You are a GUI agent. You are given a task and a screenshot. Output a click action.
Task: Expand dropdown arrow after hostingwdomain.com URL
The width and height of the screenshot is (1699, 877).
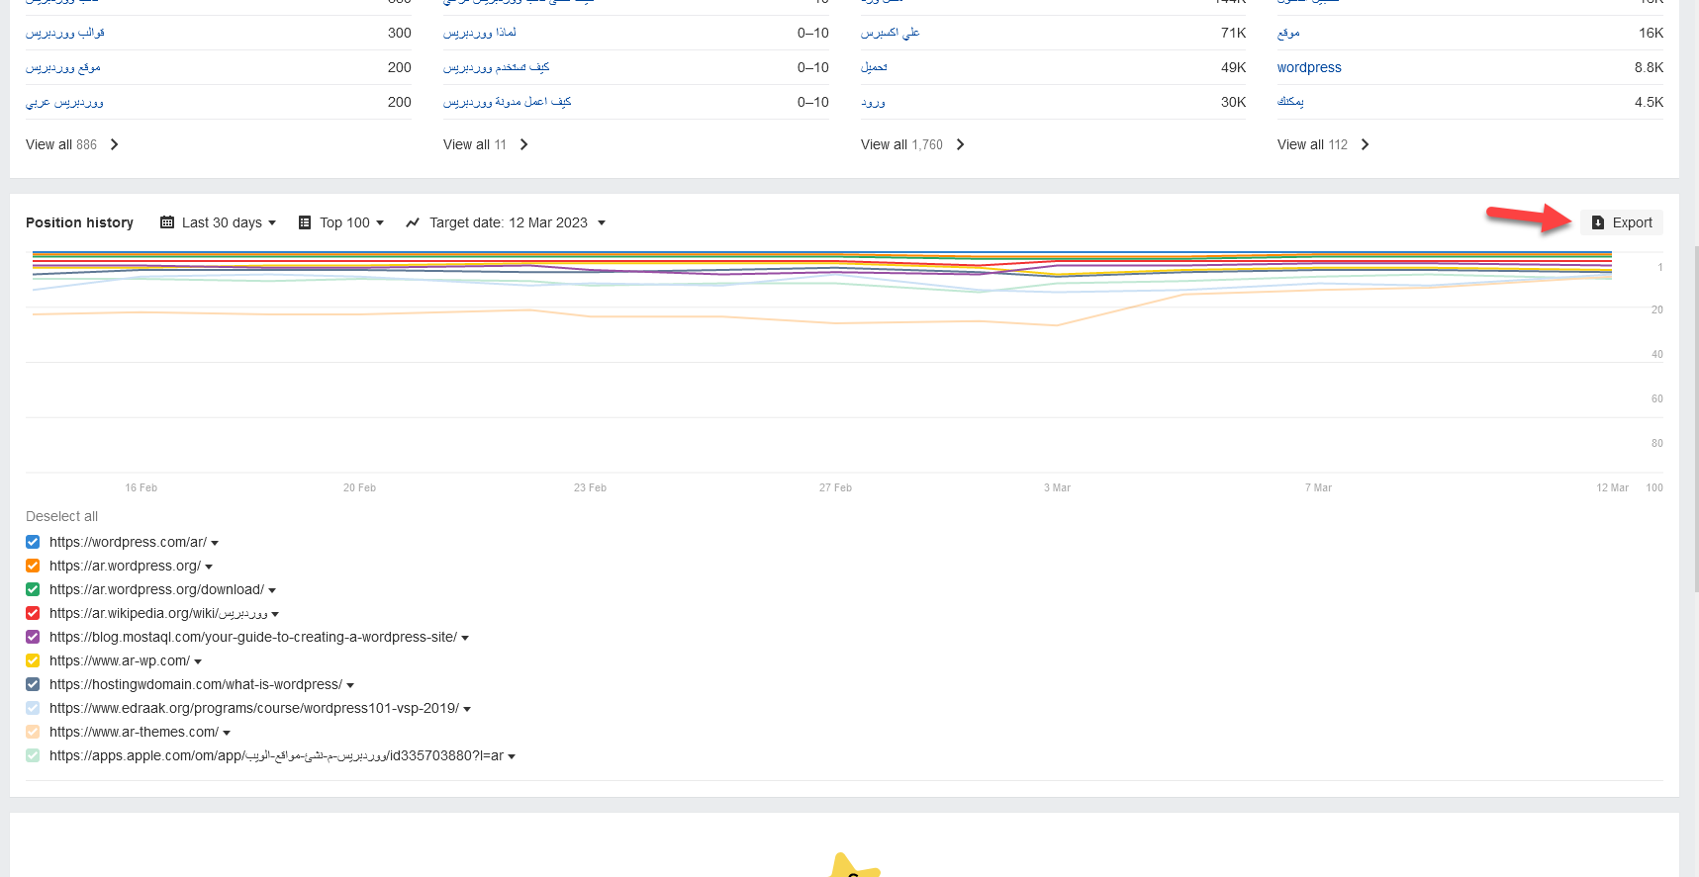[x=350, y=685]
